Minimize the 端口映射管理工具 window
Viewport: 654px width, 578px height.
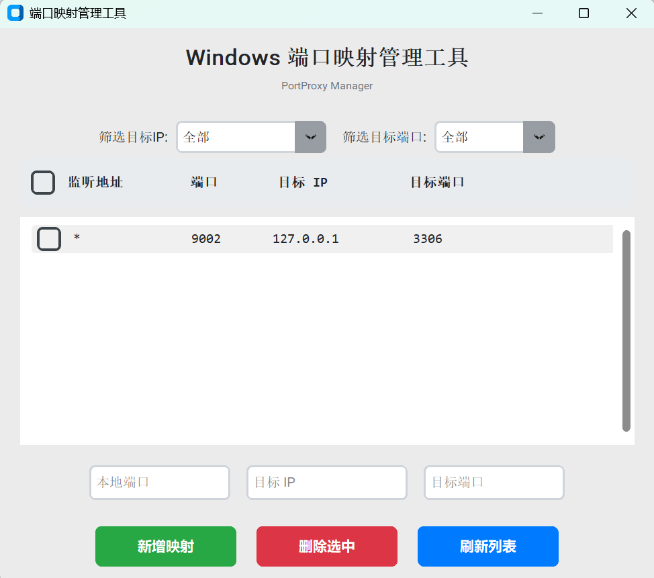pos(537,13)
